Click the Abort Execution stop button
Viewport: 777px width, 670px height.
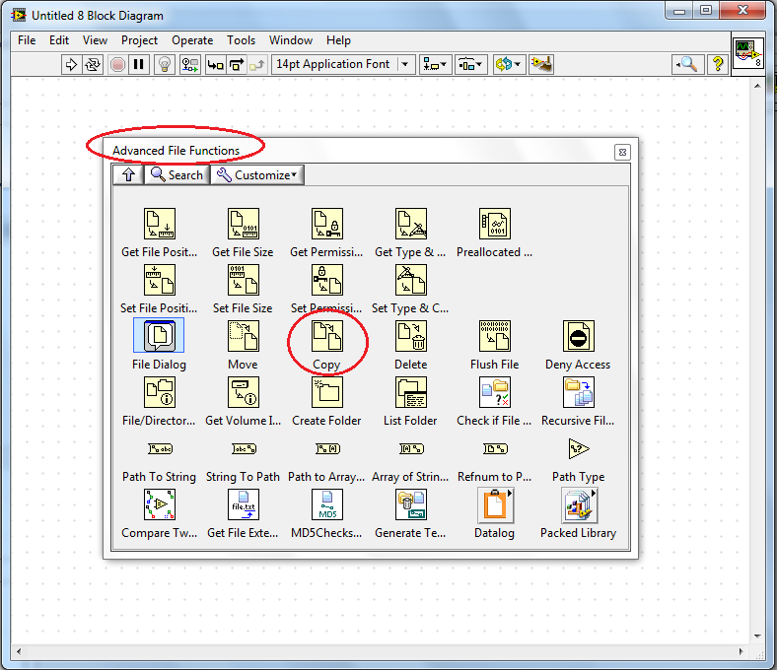click(x=117, y=64)
